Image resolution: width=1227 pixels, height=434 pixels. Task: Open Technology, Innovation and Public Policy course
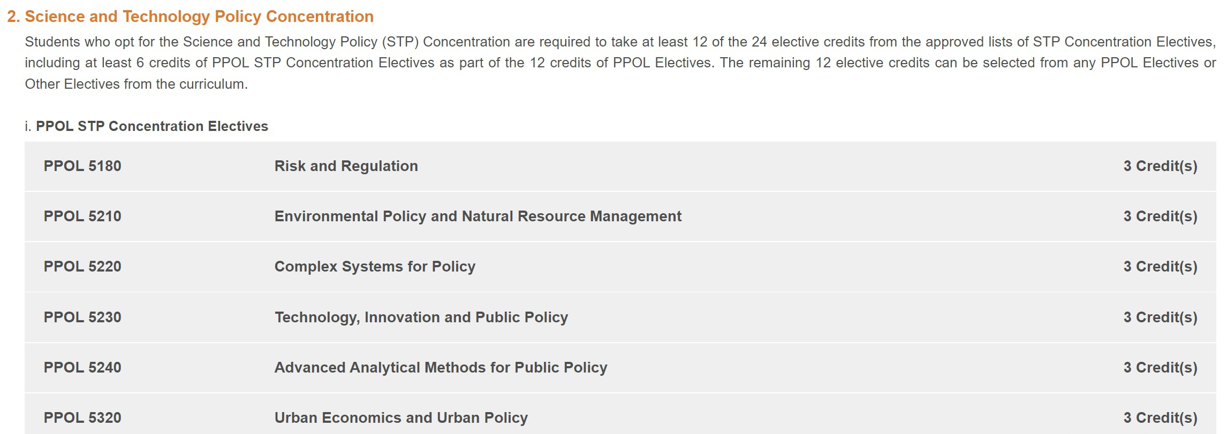coord(421,317)
